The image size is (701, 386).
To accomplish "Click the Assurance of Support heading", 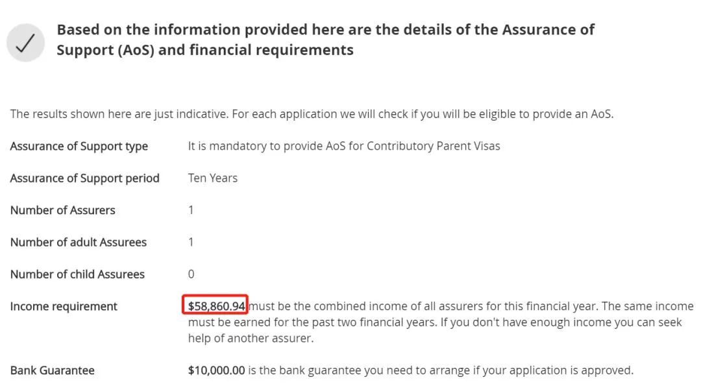I will 325,40.
